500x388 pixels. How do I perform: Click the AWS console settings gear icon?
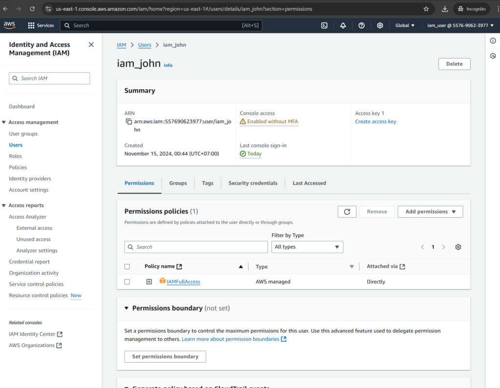380,25
